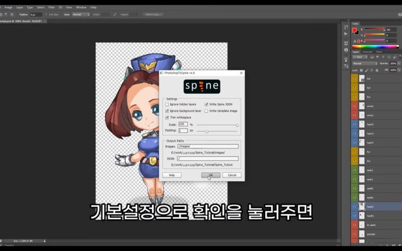Click the adjustment layer filter icon
The image size is (402, 251).
point(377,57)
